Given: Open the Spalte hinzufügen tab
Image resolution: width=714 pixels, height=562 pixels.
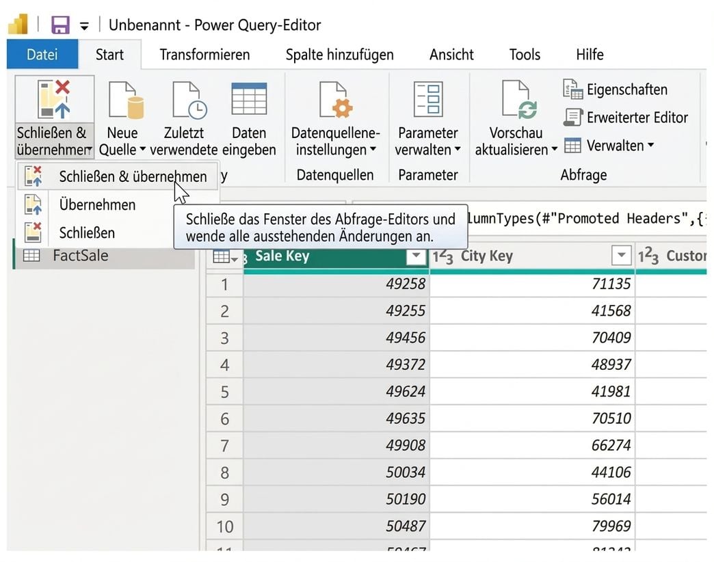Looking at the screenshot, I should coord(339,55).
